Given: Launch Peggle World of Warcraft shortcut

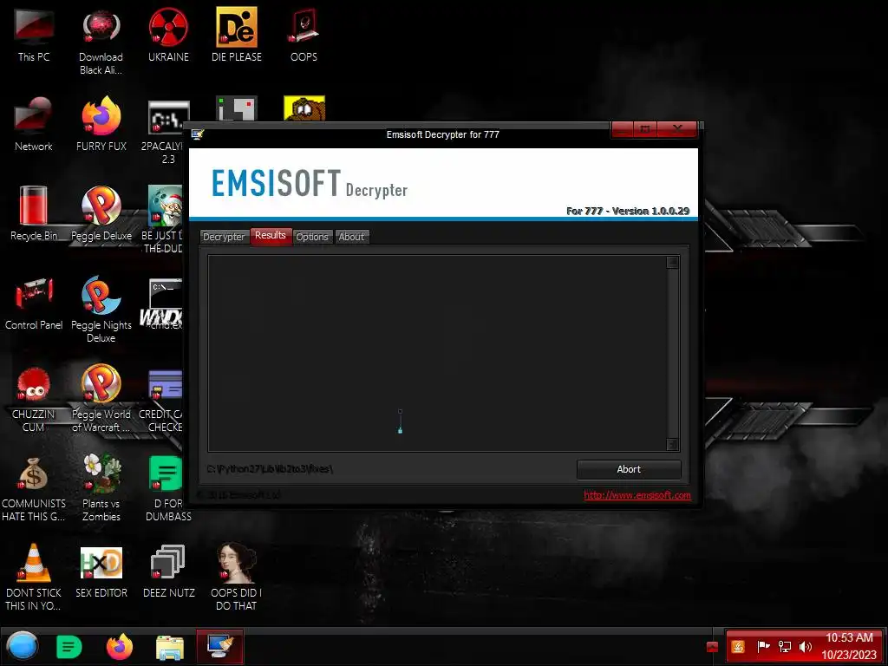Looking at the screenshot, I should (101, 399).
